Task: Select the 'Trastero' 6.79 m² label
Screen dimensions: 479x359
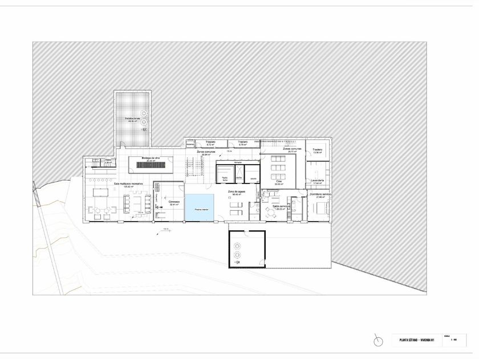Action: (x=242, y=142)
